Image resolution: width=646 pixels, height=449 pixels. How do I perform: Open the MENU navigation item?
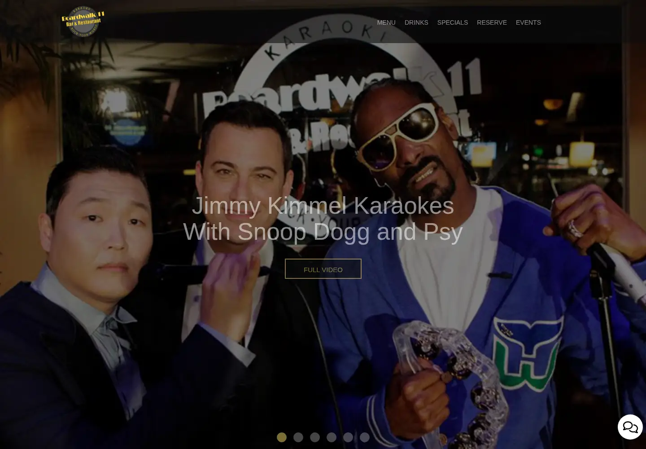tap(386, 22)
